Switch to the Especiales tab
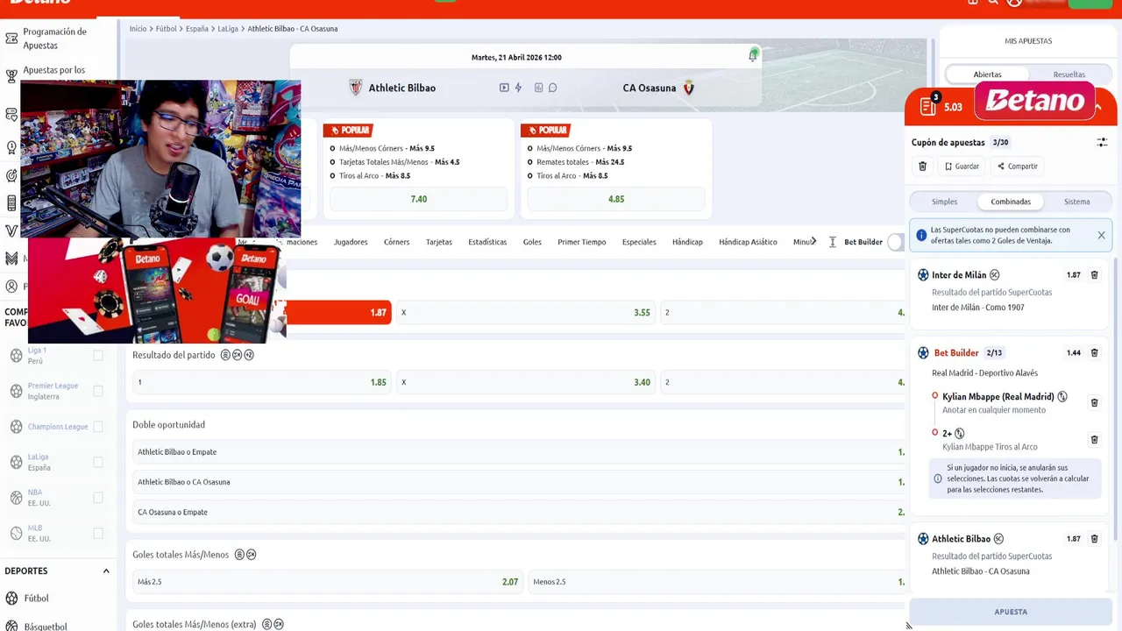 pos(639,242)
